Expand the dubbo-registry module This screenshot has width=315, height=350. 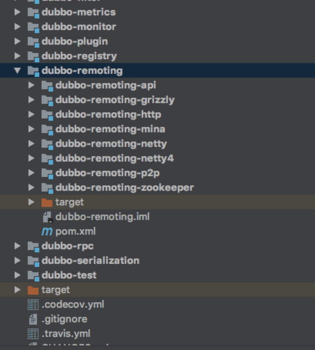[x=17, y=56]
